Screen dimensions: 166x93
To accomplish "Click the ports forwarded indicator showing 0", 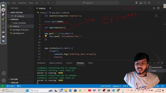I will tap(19, 86).
